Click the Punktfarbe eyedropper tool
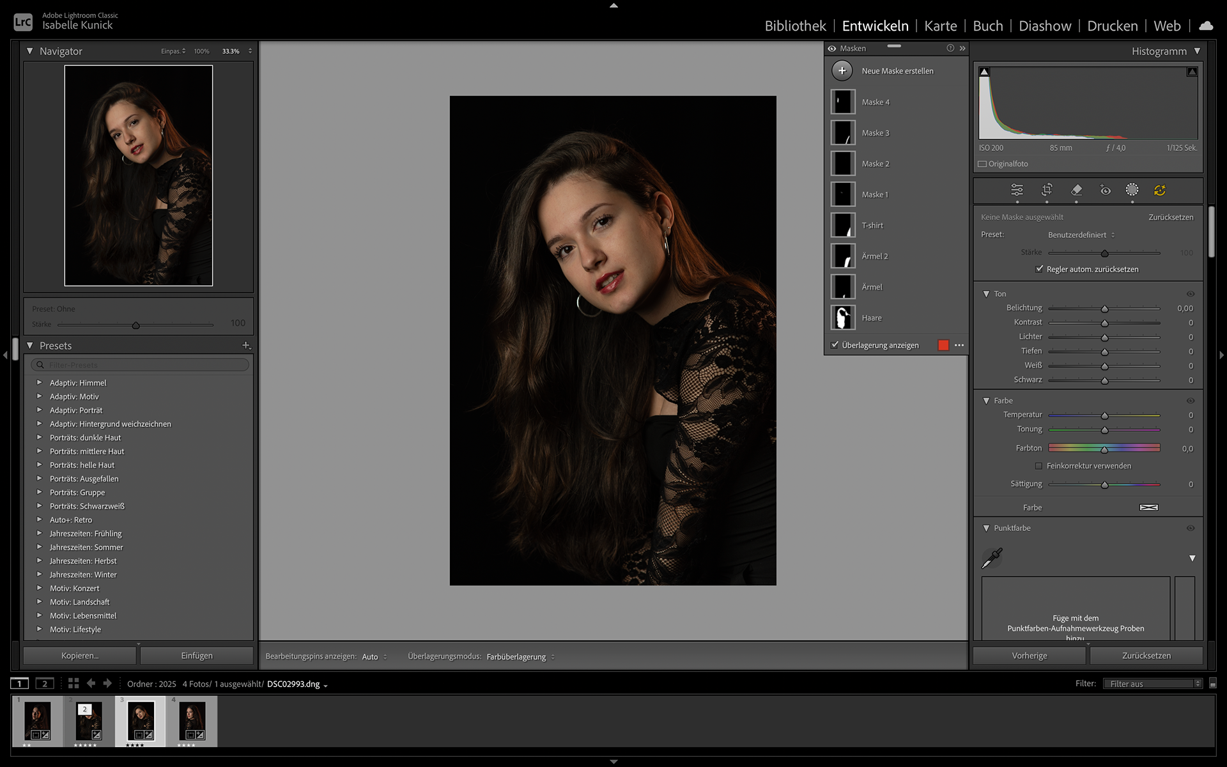The image size is (1227, 767). click(992, 558)
